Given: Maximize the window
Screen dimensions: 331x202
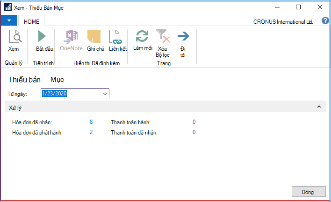Looking at the screenshot, I should (298, 7).
